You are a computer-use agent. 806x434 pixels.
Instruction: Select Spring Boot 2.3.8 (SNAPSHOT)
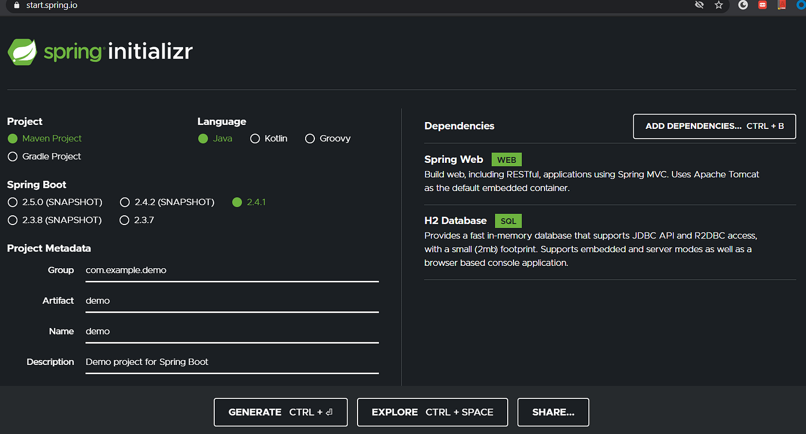tap(55, 220)
